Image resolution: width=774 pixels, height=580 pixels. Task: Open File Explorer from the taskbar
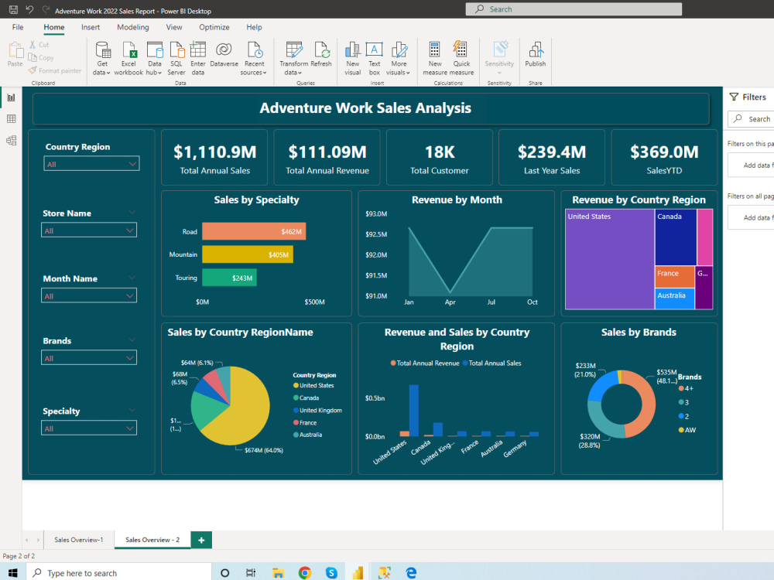278,572
